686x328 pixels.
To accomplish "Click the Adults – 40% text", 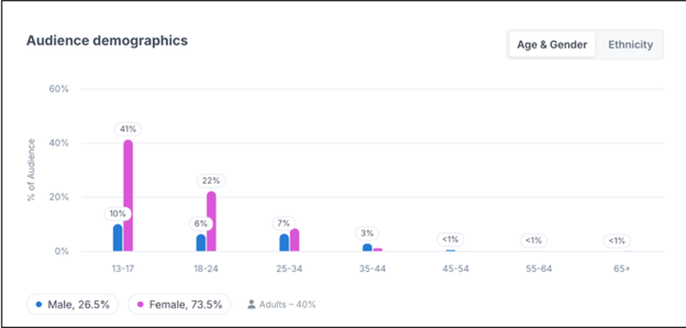I will (x=287, y=305).
